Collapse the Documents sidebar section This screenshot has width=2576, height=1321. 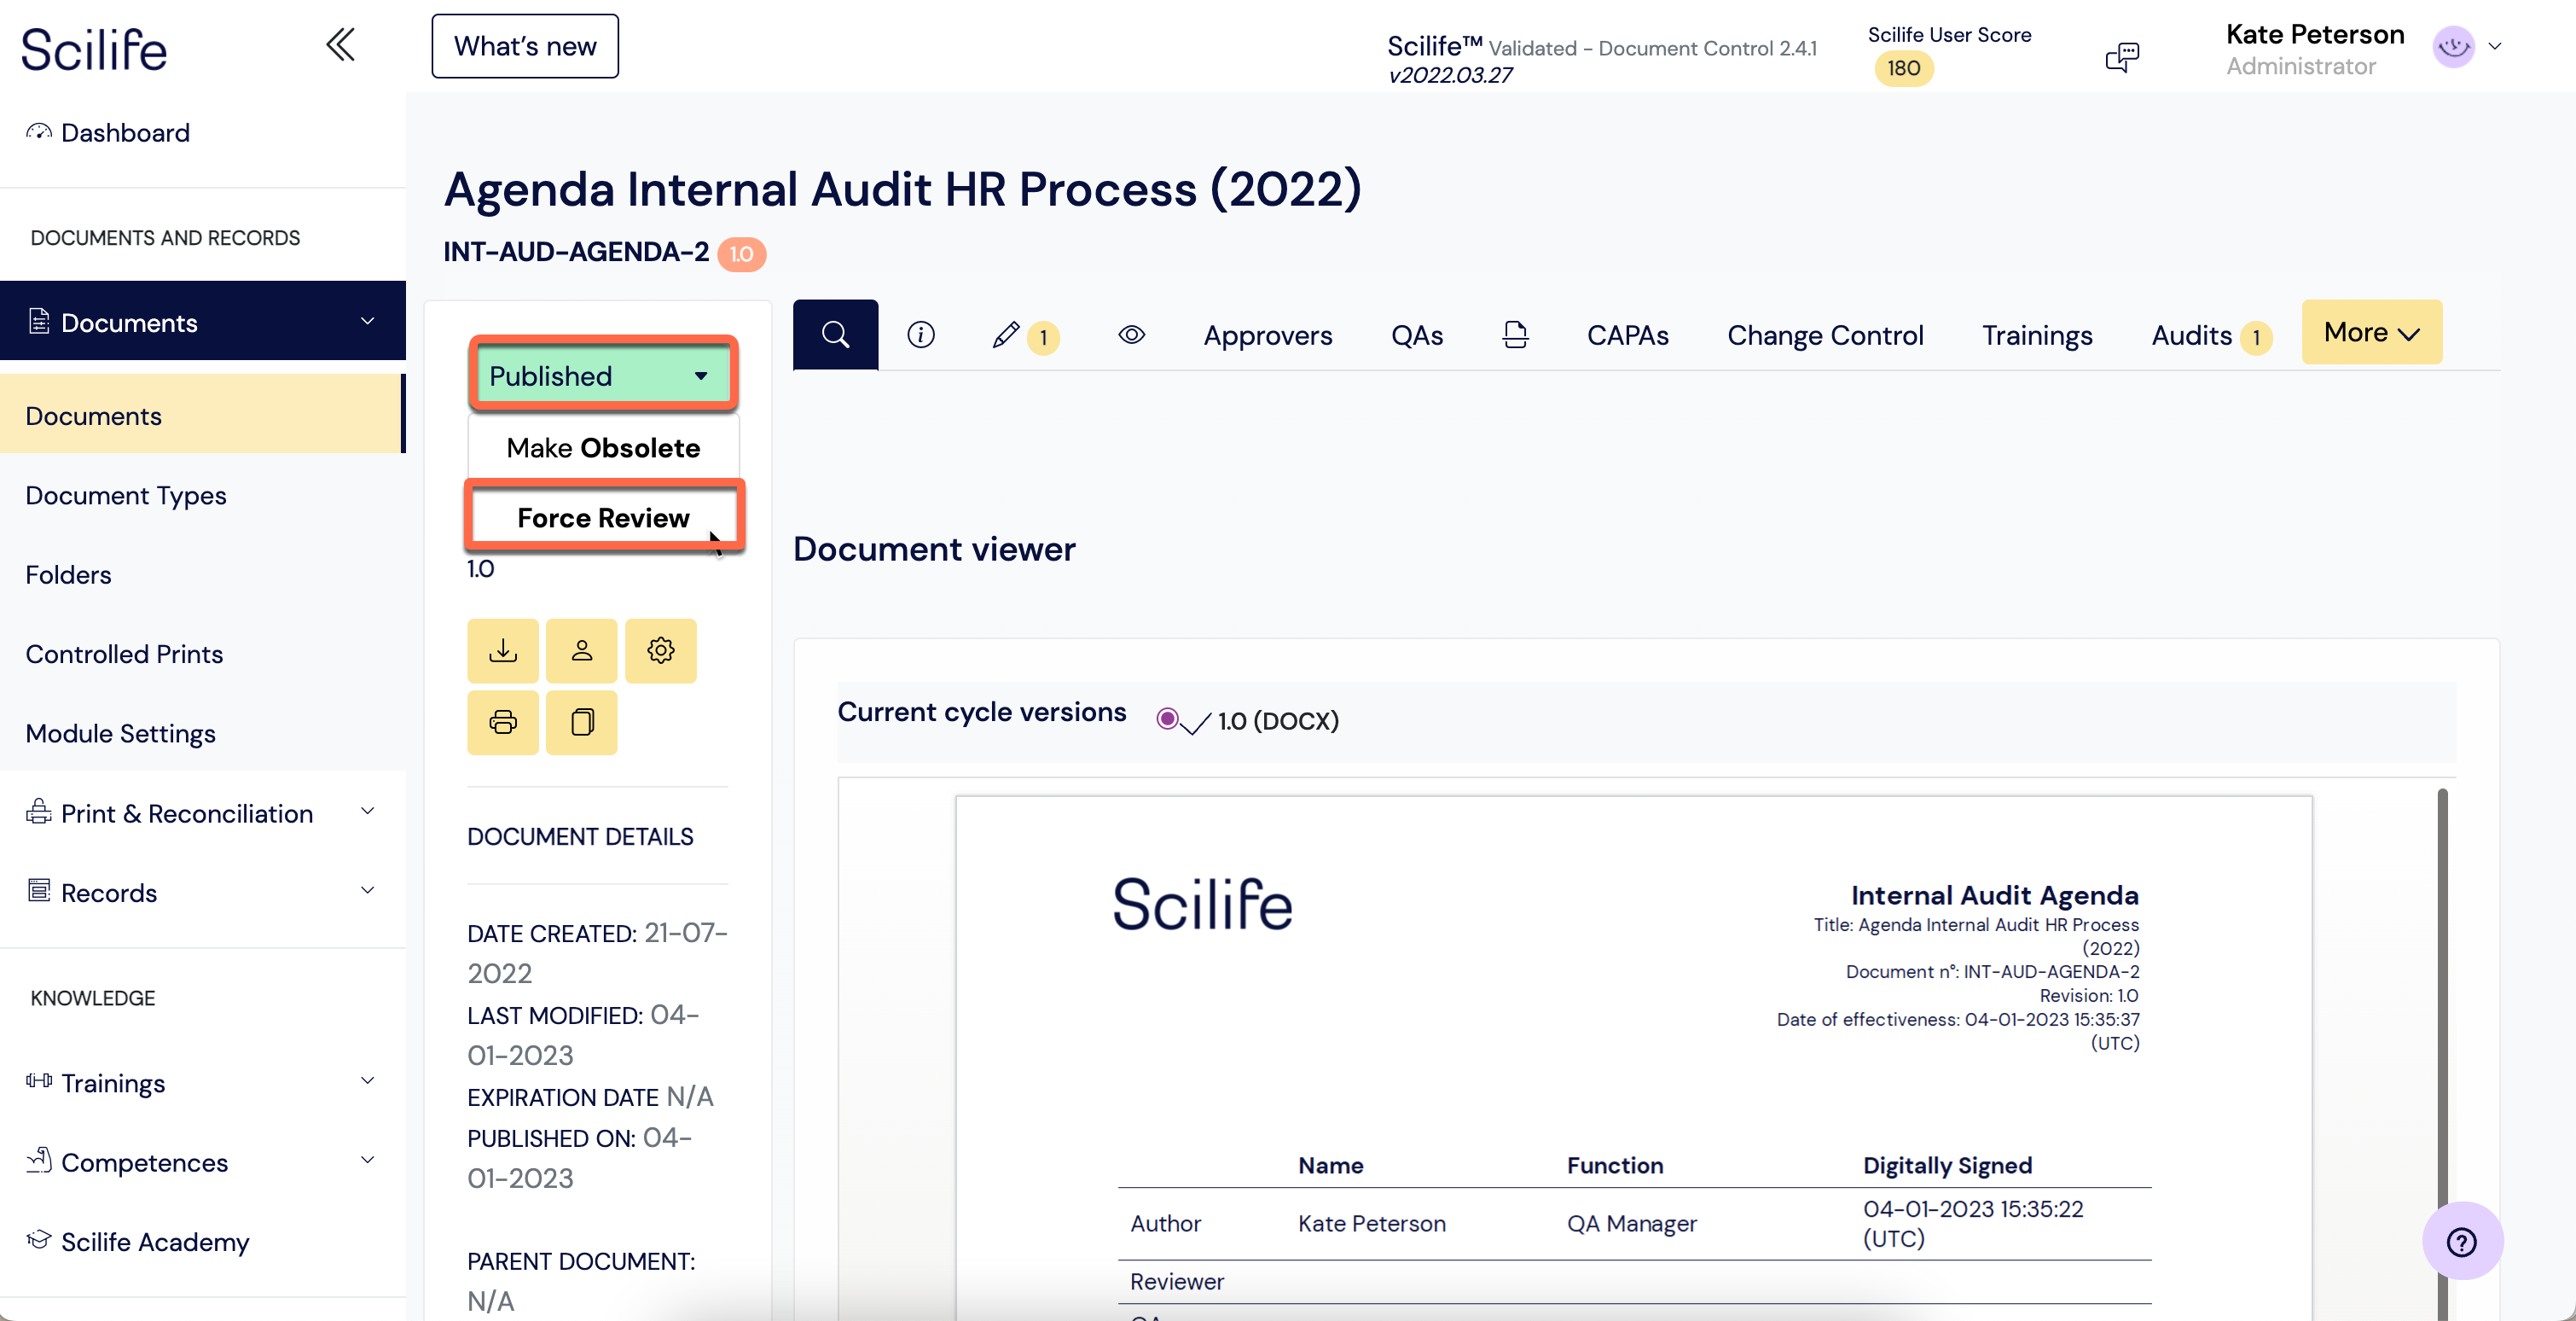[367, 321]
